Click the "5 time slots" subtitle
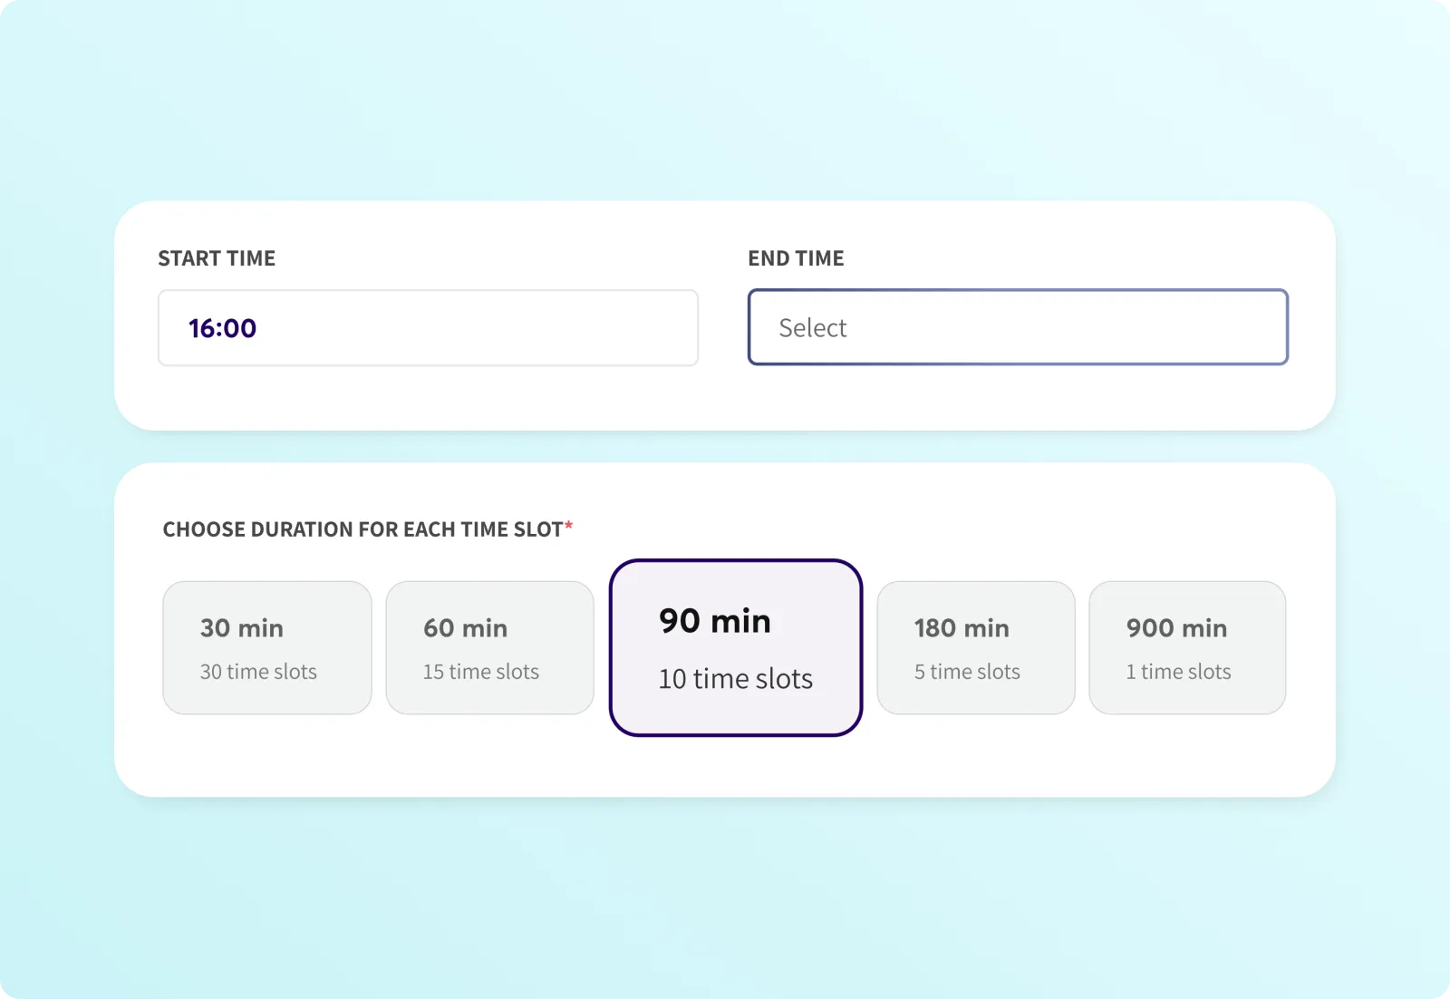 pyautogui.click(x=967, y=672)
